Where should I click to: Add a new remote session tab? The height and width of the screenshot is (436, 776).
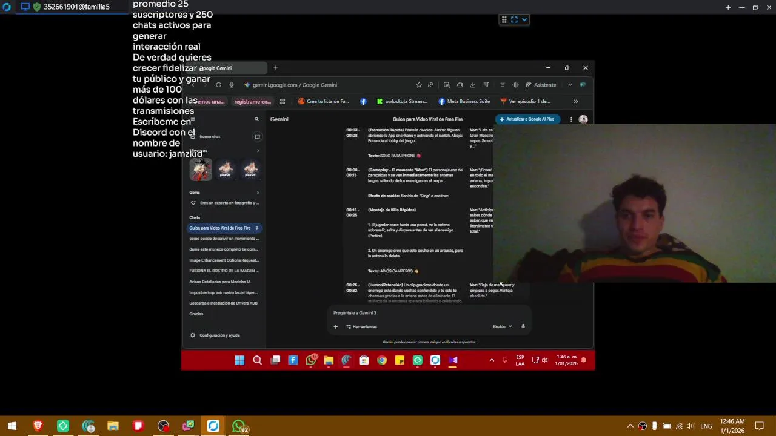[728, 7]
